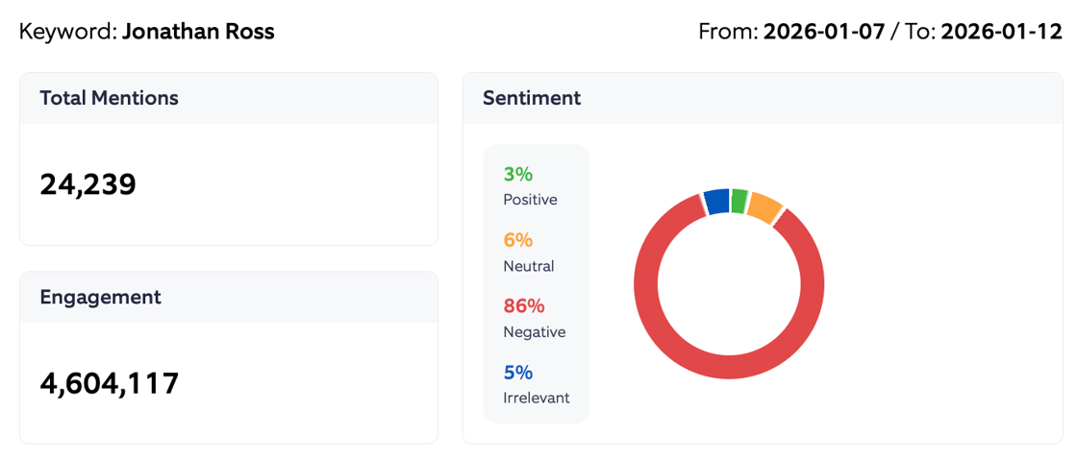
Task: Click the center of the sentiment donut
Action: tap(729, 283)
